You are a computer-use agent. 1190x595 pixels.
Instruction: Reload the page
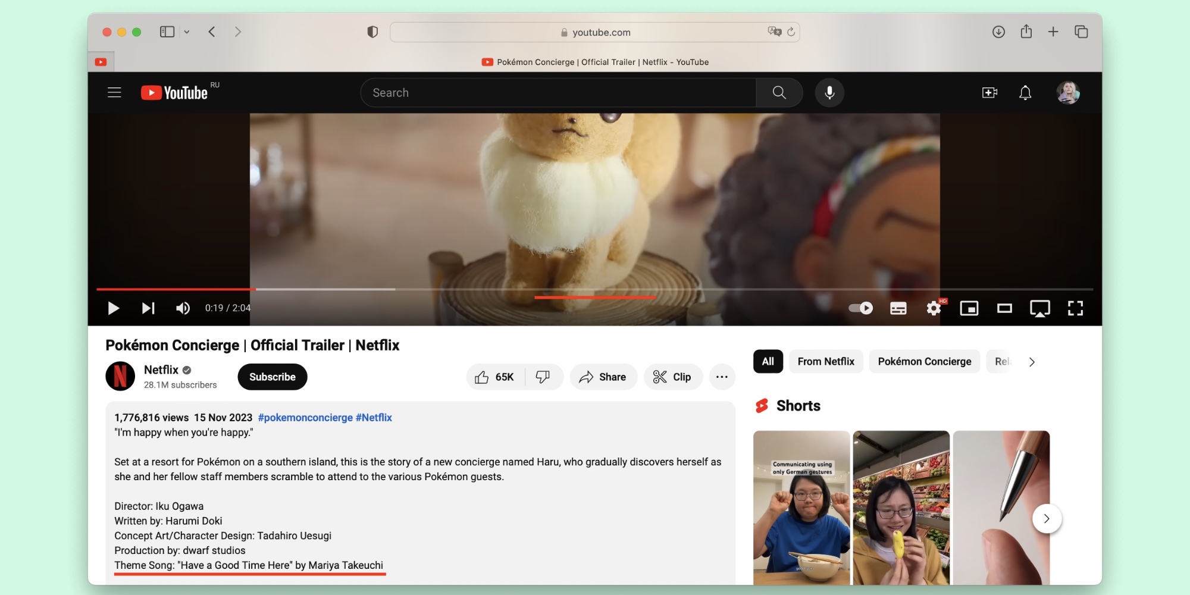(791, 32)
